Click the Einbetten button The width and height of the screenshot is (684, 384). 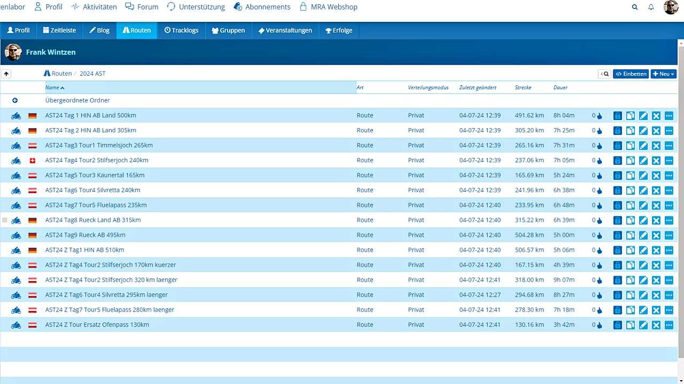coord(631,74)
